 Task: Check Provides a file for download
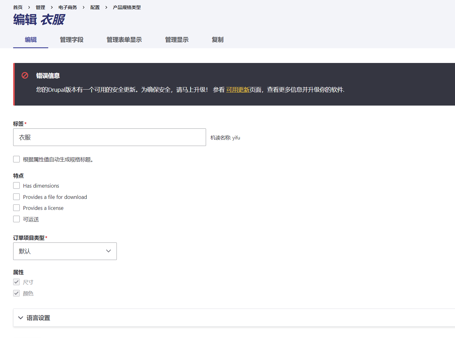[17, 197]
